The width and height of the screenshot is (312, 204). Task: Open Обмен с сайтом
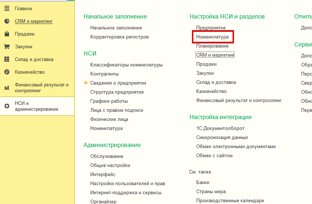(214, 156)
